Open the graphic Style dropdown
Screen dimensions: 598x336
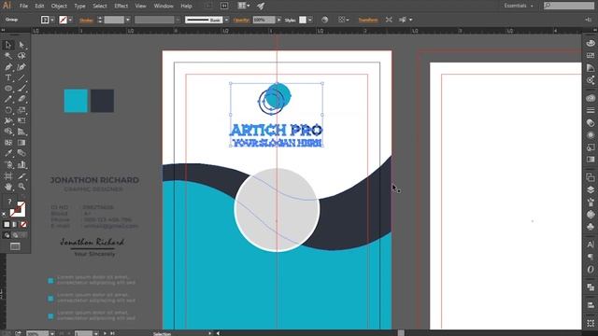[310, 20]
